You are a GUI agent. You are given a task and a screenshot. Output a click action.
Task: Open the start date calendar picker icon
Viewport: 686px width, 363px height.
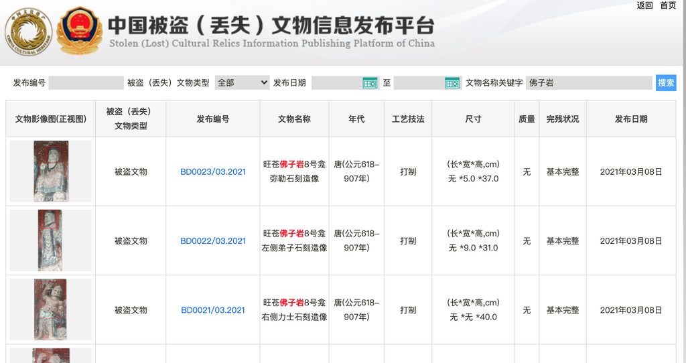click(x=370, y=83)
